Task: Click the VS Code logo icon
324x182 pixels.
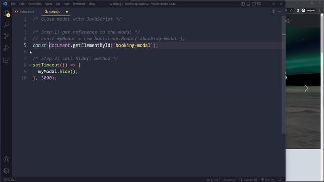Action: pos(5,4)
